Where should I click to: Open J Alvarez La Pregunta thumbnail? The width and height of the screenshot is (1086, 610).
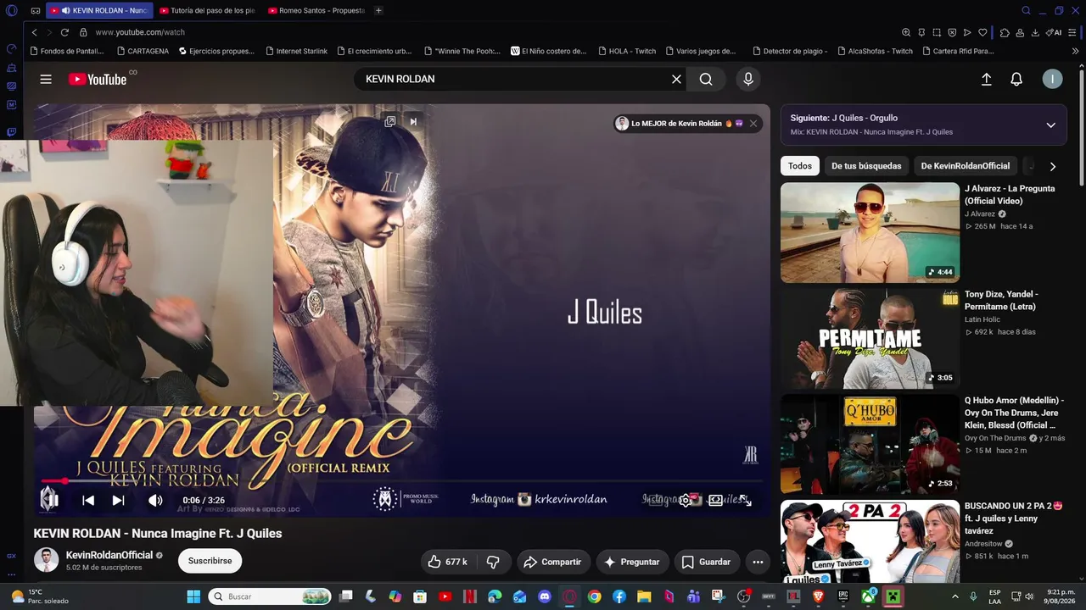point(870,233)
